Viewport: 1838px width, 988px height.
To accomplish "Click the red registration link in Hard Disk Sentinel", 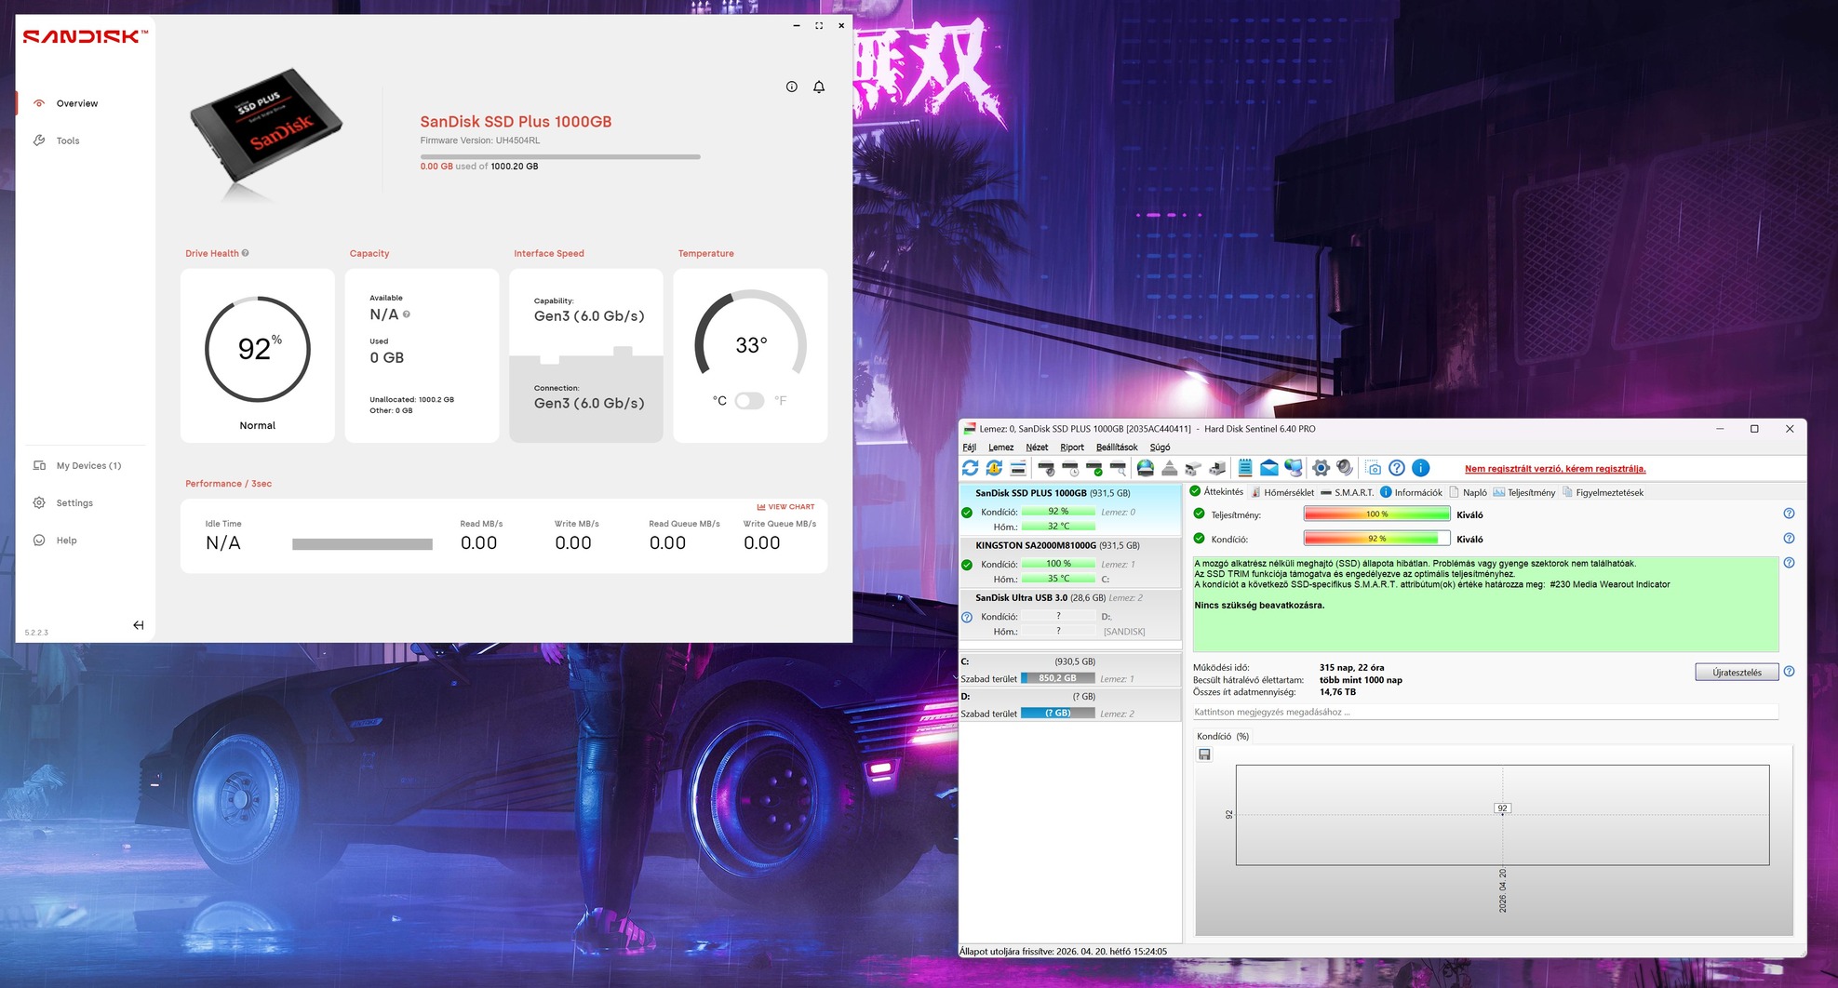I will click(1555, 469).
